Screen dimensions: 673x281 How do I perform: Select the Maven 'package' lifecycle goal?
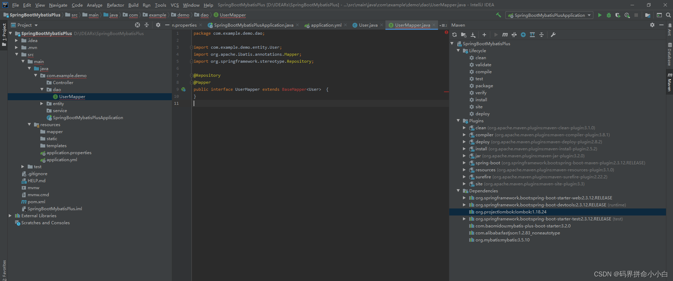[484, 86]
